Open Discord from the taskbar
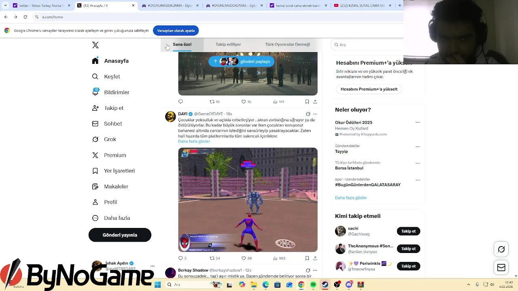Image resolution: width=518 pixels, height=291 pixels. coord(348,285)
